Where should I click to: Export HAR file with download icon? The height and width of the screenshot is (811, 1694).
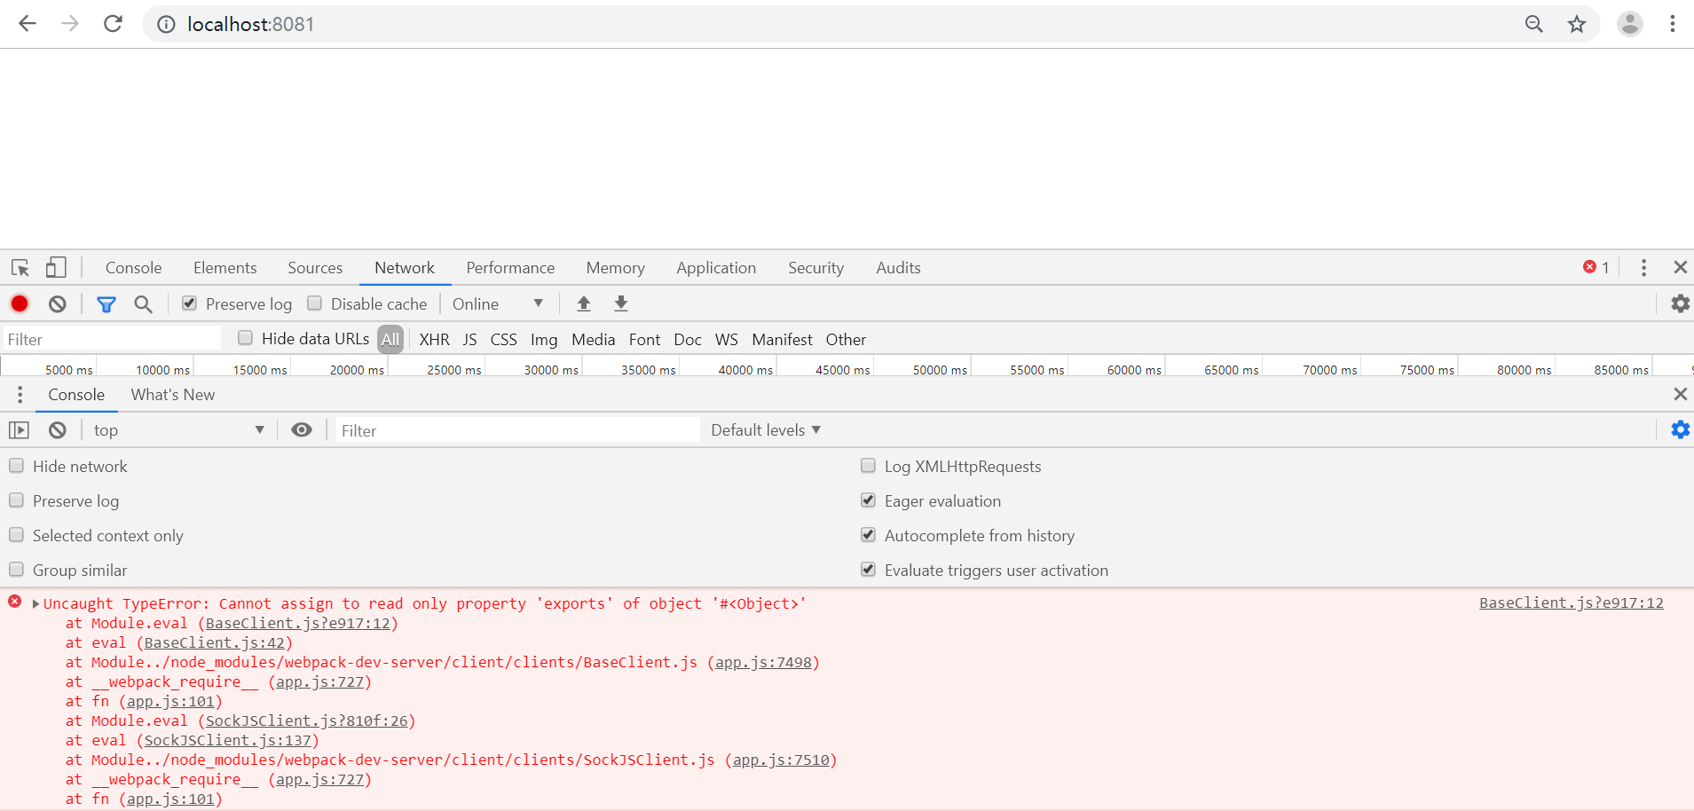(x=620, y=303)
